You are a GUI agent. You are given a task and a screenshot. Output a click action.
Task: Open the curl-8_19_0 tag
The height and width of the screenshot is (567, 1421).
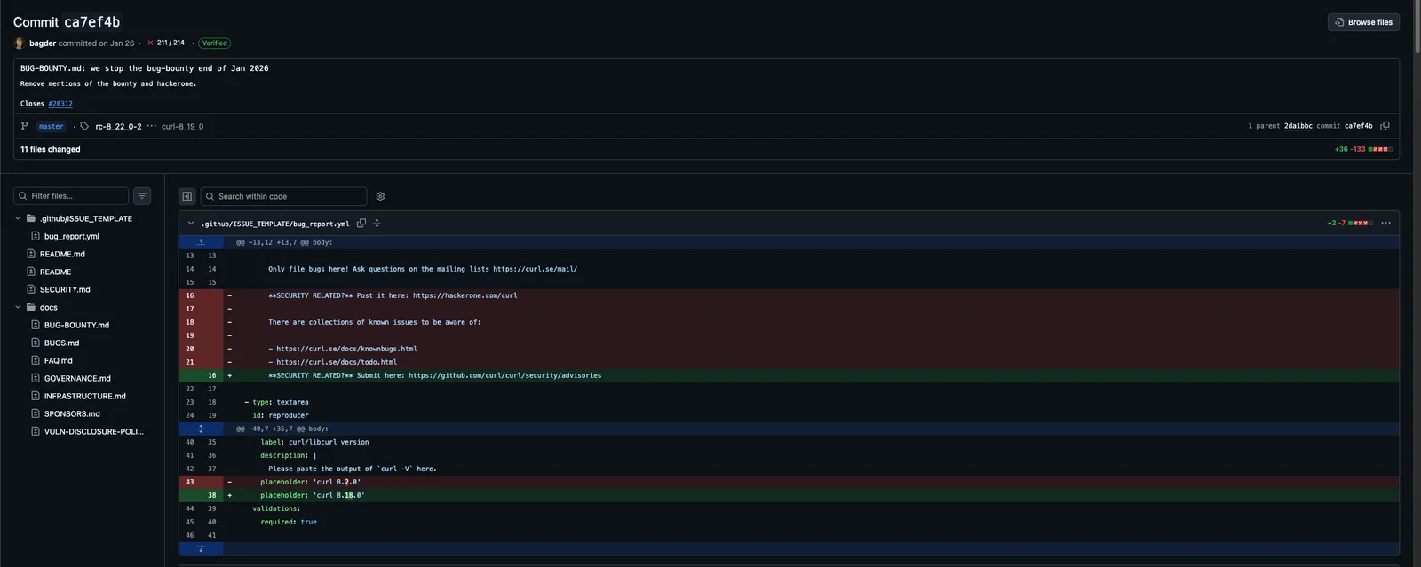pyautogui.click(x=182, y=126)
